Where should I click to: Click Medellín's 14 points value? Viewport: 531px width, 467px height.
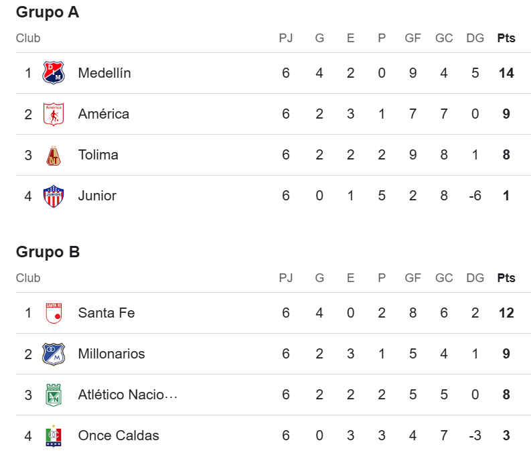click(x=506, y=73)
